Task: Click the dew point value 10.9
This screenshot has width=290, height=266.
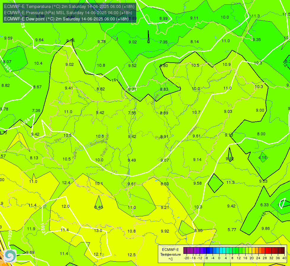Action: 227,65
